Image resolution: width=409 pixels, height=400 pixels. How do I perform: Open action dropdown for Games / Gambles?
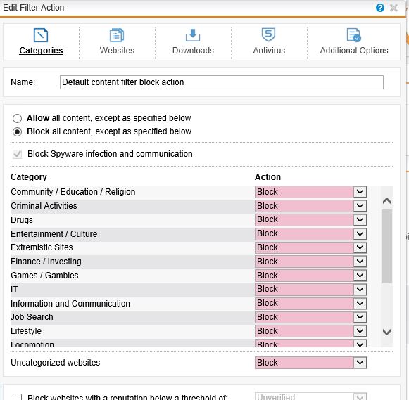pos(310,276)
